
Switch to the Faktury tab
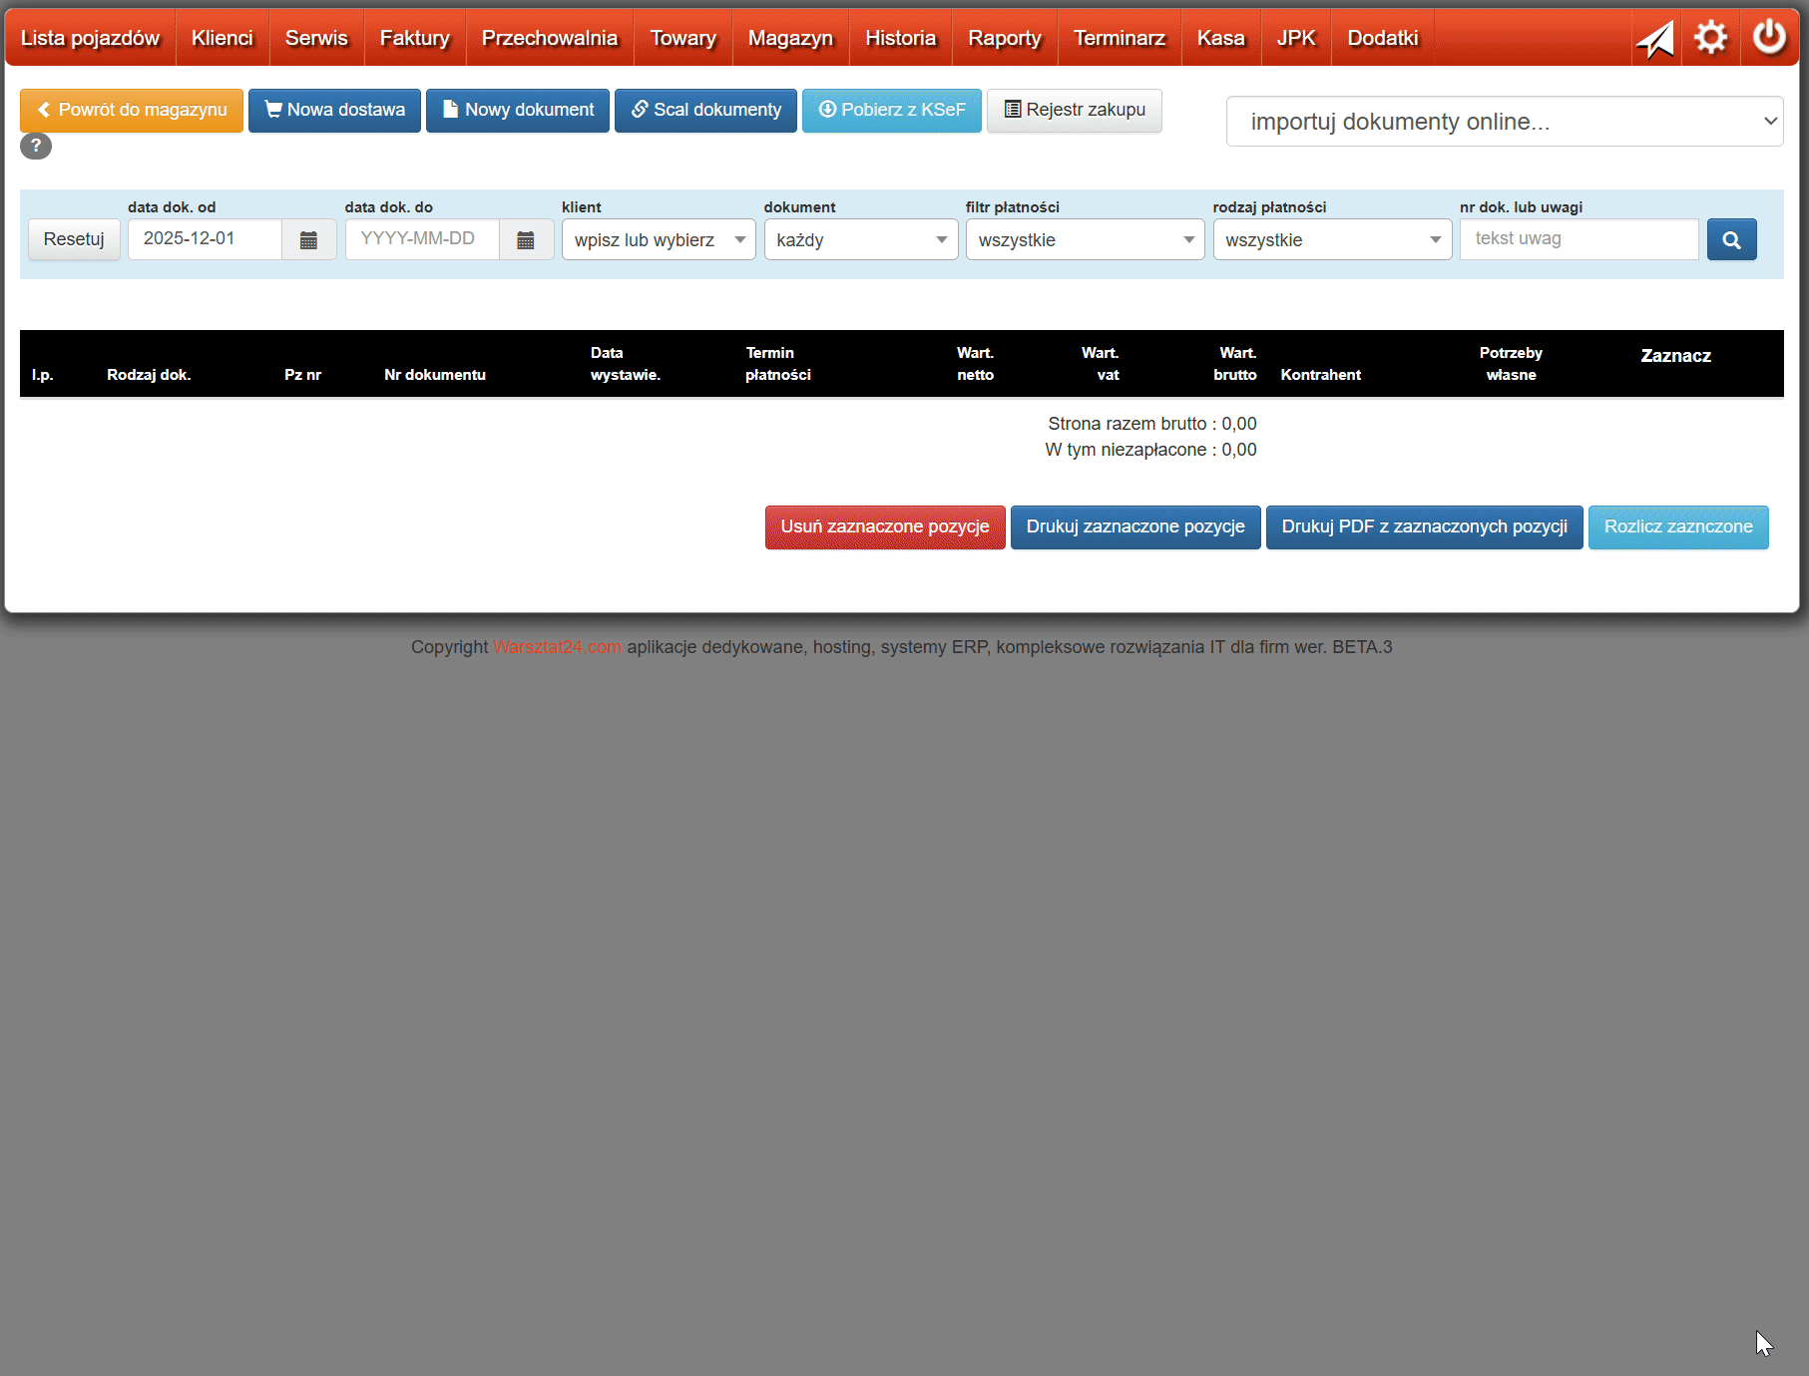click(x=414, y=37)
